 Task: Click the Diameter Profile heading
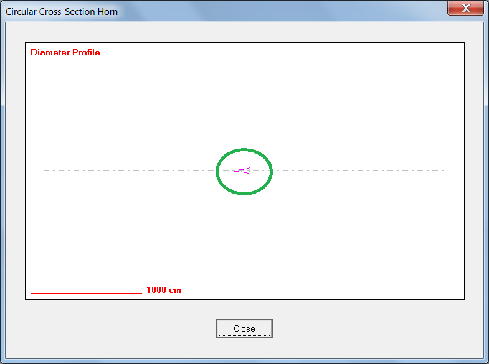coord(65,52)
